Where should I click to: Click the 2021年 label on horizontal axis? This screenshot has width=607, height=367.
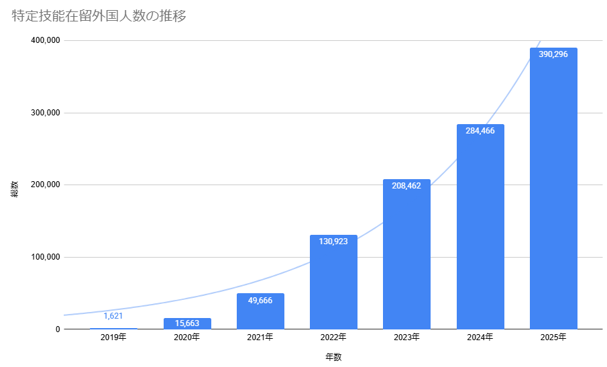pos(260,337)
